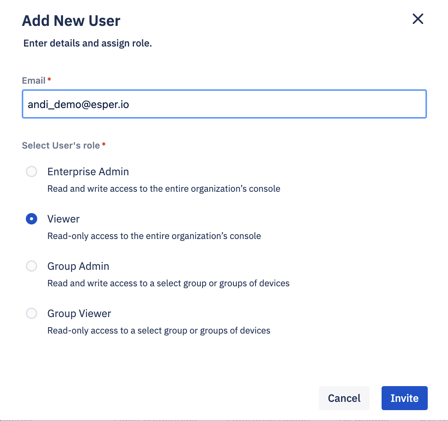Image resolution: width=448 pixels, height=421 pixels.
Task: Click the 'Select User's role' label
Action: coord(61,146)
